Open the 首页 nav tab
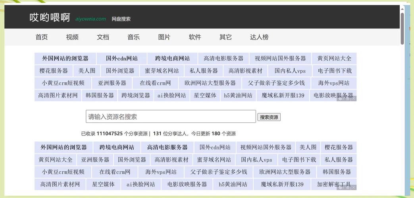Image resolution: width=414 pixels, height=198 pixels. [x=41, y=37]
